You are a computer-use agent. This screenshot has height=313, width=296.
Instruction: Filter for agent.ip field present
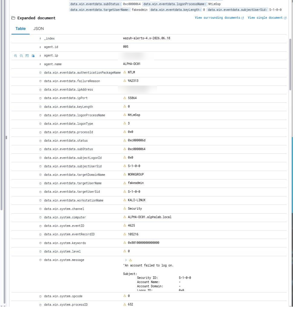pyautogui.click(x=33, y=56)
